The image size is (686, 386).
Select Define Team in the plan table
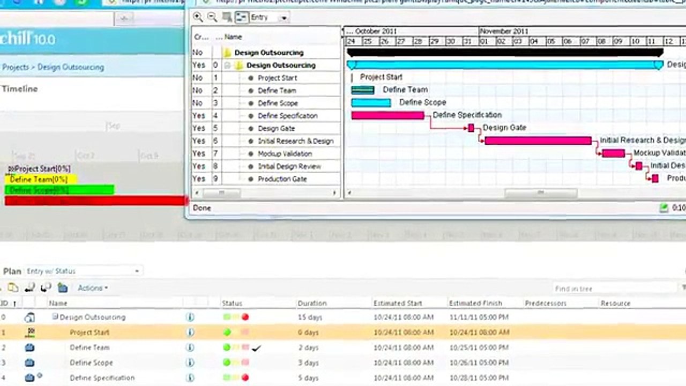[90, 347]
